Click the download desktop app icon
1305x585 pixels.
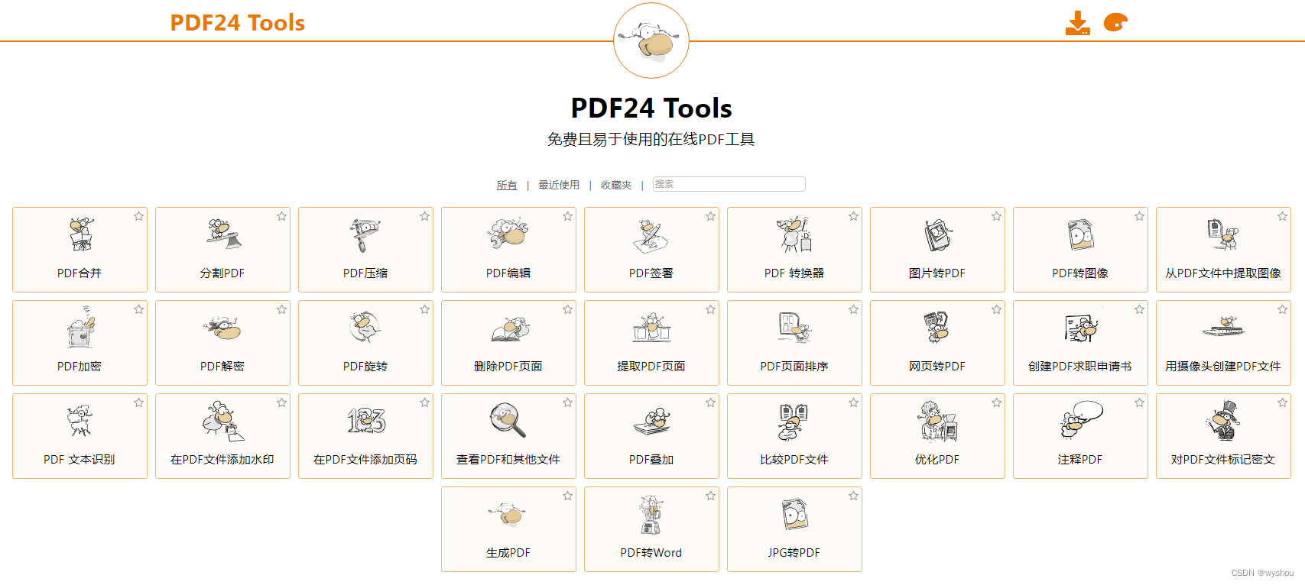(x=1078, y=23)
